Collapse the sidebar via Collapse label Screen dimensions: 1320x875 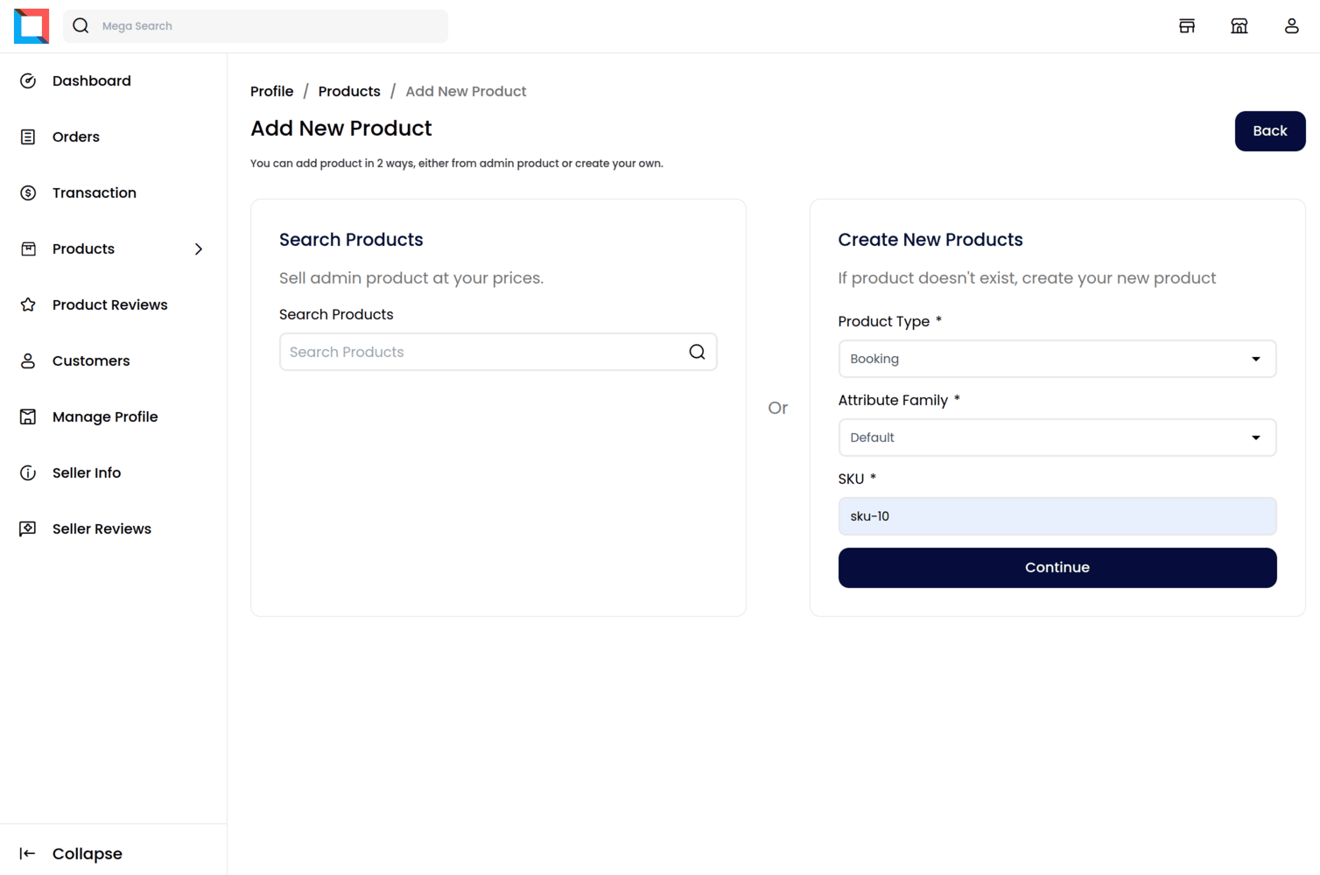[88, 853]
